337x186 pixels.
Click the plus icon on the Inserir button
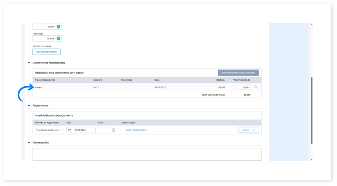click(254, 130)
